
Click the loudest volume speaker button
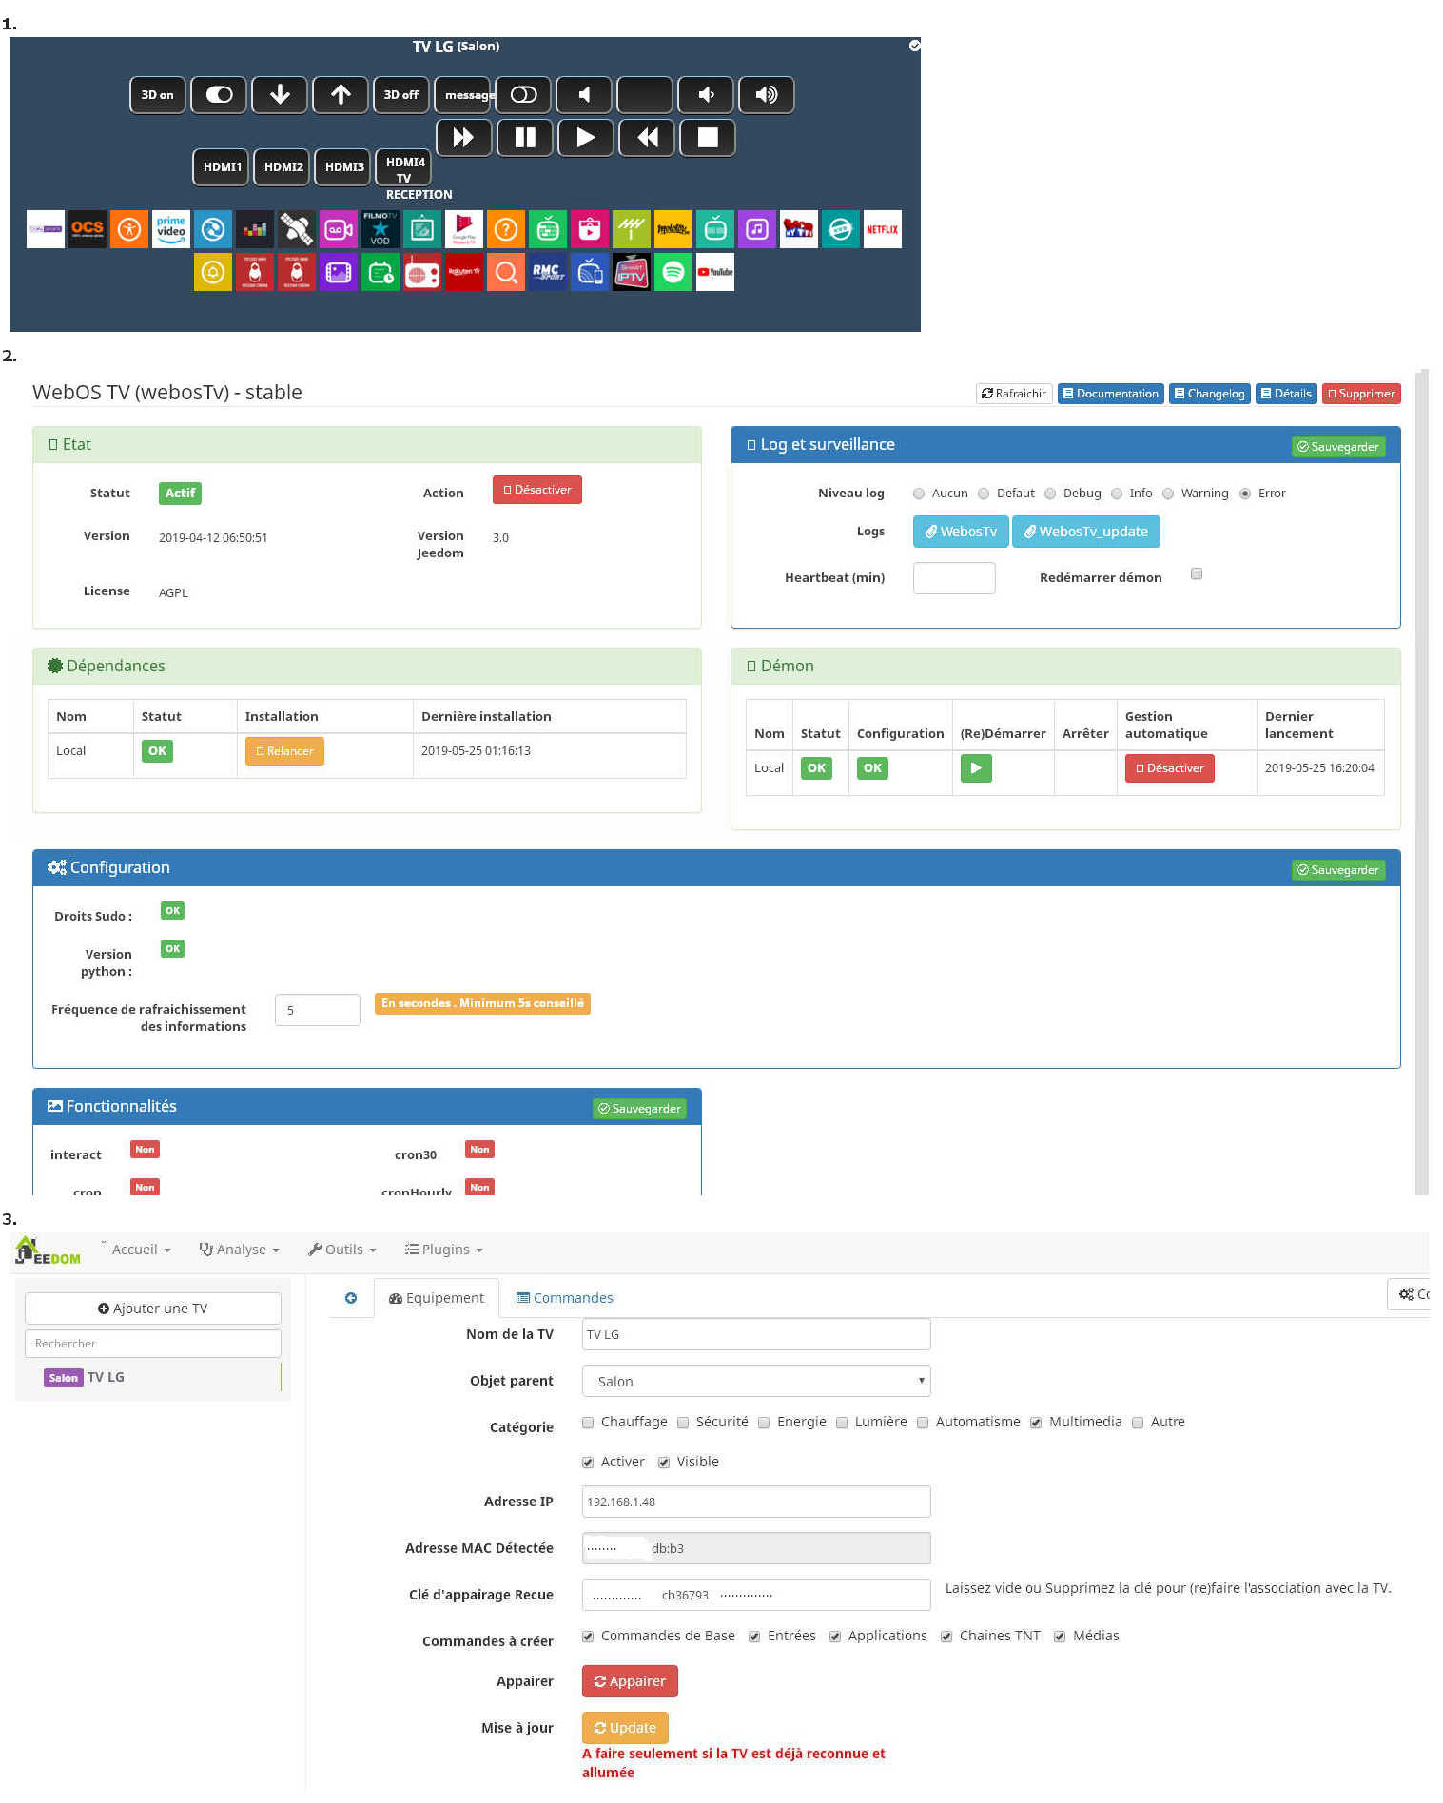767,95
